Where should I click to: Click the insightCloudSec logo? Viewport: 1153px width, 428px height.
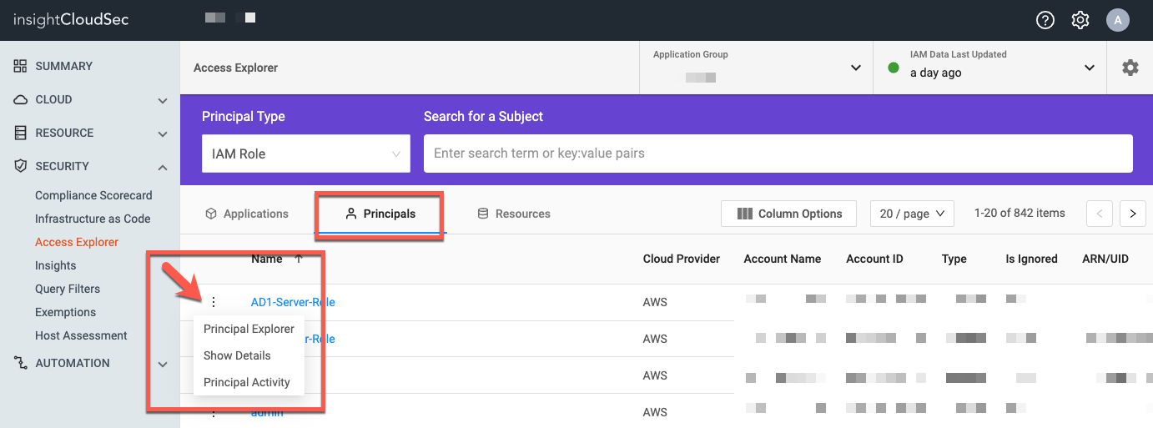pos(71,19)
